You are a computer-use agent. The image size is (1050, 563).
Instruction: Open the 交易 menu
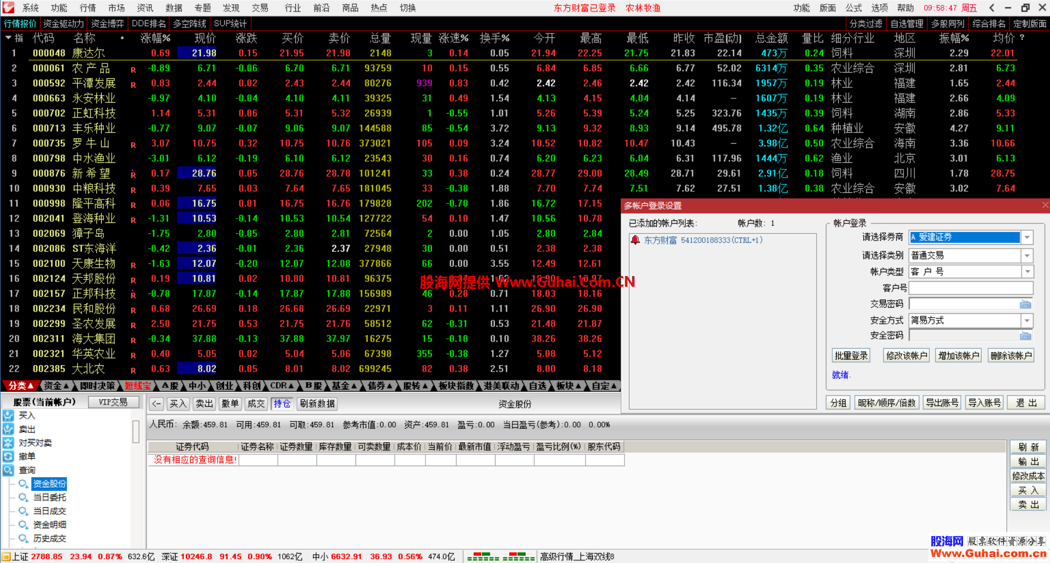pyautogui.click(x=260, y=8)
